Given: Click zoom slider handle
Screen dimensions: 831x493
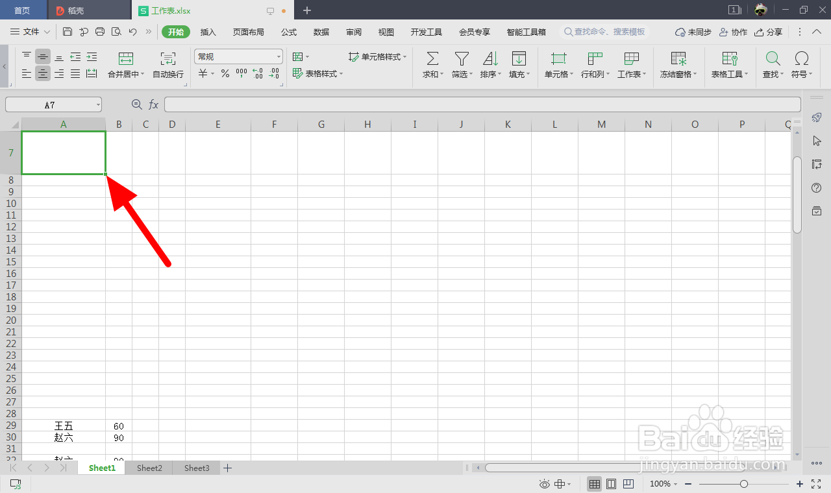Looking at the screenshot, I should tap(744, 484).
